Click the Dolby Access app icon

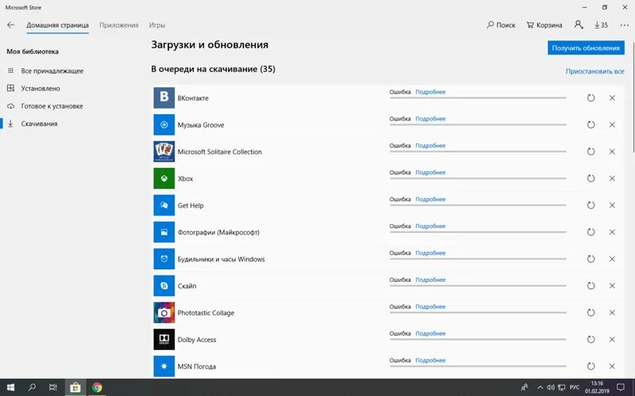(x=164, y=340)
